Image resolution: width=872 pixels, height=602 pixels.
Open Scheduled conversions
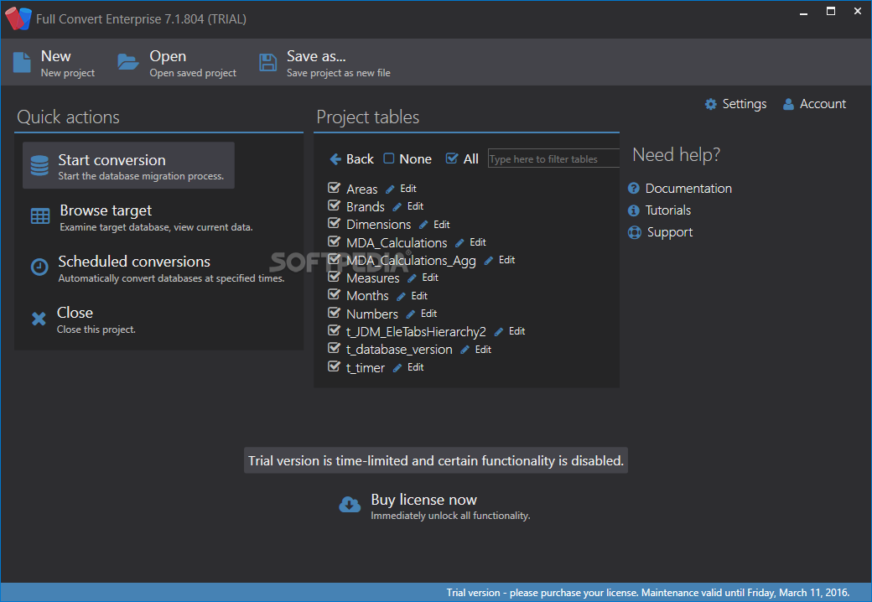coord(158,268)
